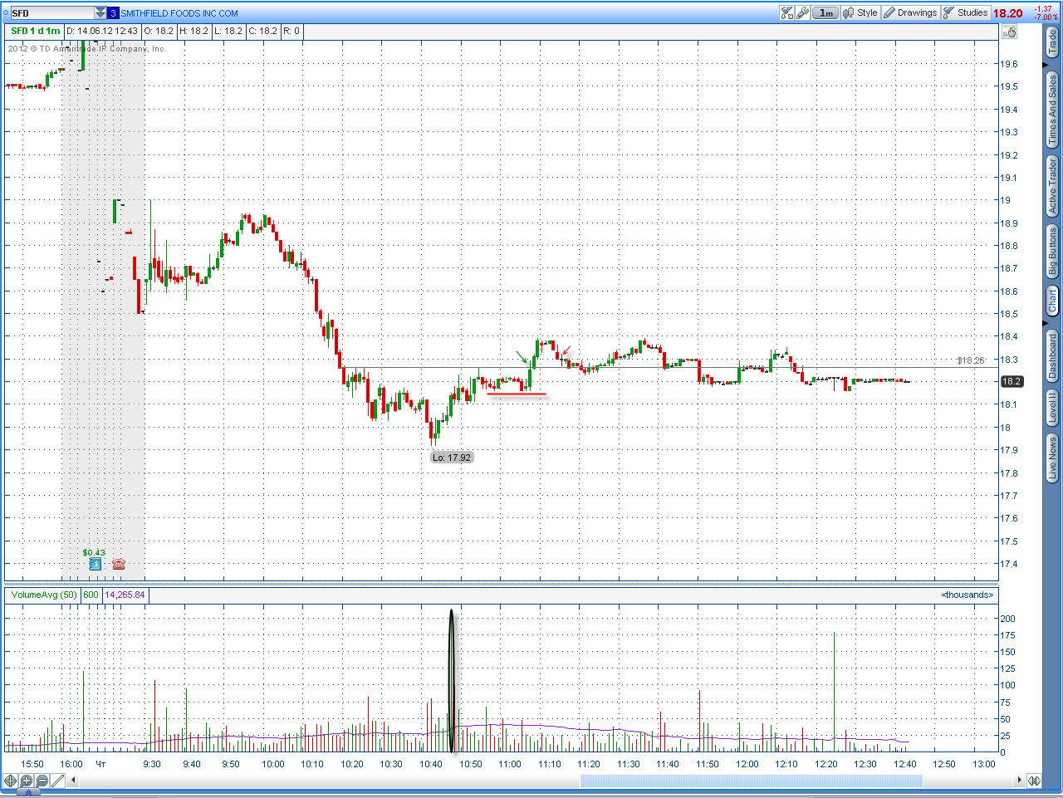
Task: Click the collapse arrow below the zoom icons
Action: point(28,793)
